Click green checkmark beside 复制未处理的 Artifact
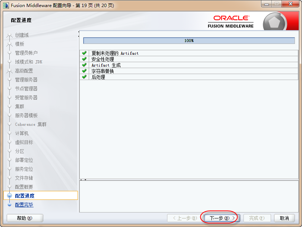Image resolution: width=302 pixels, height=227 pixels. (84, 53)
